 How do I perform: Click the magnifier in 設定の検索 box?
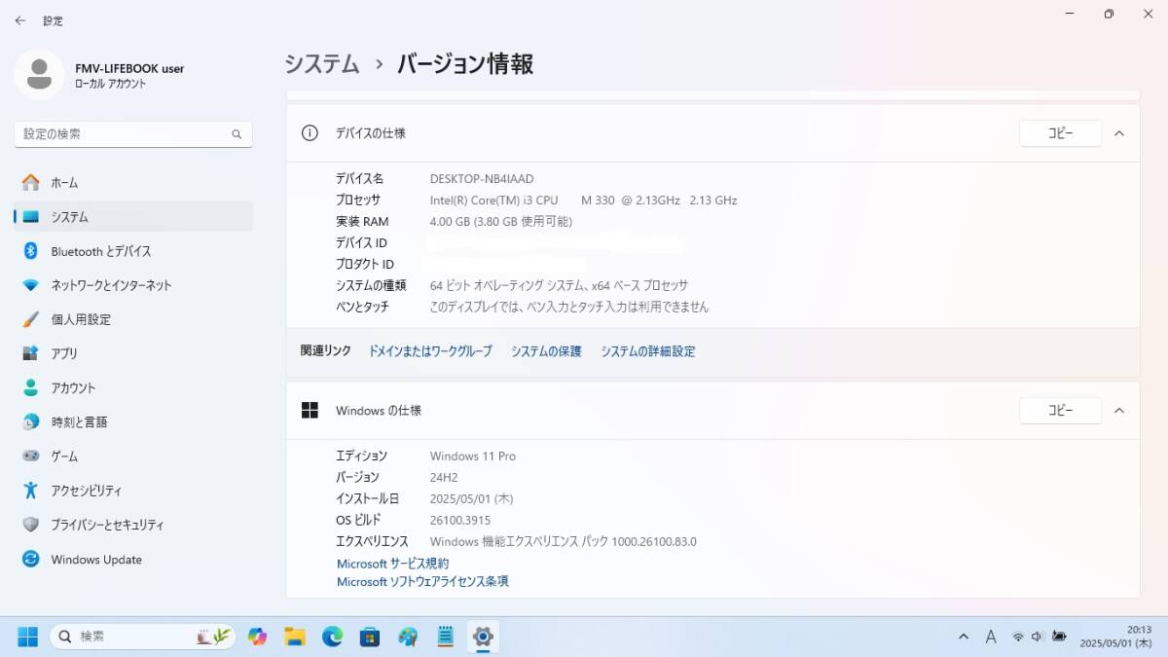click(237, 134)
